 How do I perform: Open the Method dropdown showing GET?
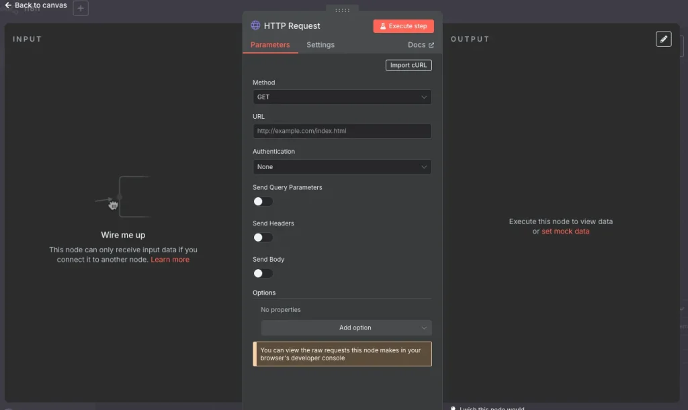coord(342,97)
